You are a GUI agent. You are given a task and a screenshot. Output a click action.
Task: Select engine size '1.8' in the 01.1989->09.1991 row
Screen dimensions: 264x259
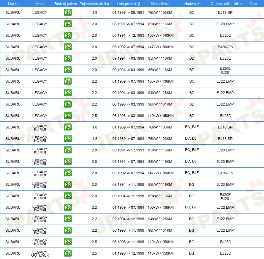point(95,12)
